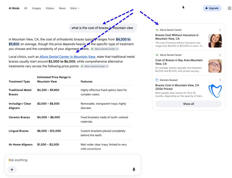Click 'Estimated Price Range in Mountain View' header
Image resolution: width=232 pixels, height=178 pixels.
pos(54,79)
